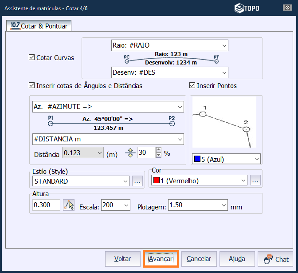Click the pick height from drawing icon

(69, 205)
